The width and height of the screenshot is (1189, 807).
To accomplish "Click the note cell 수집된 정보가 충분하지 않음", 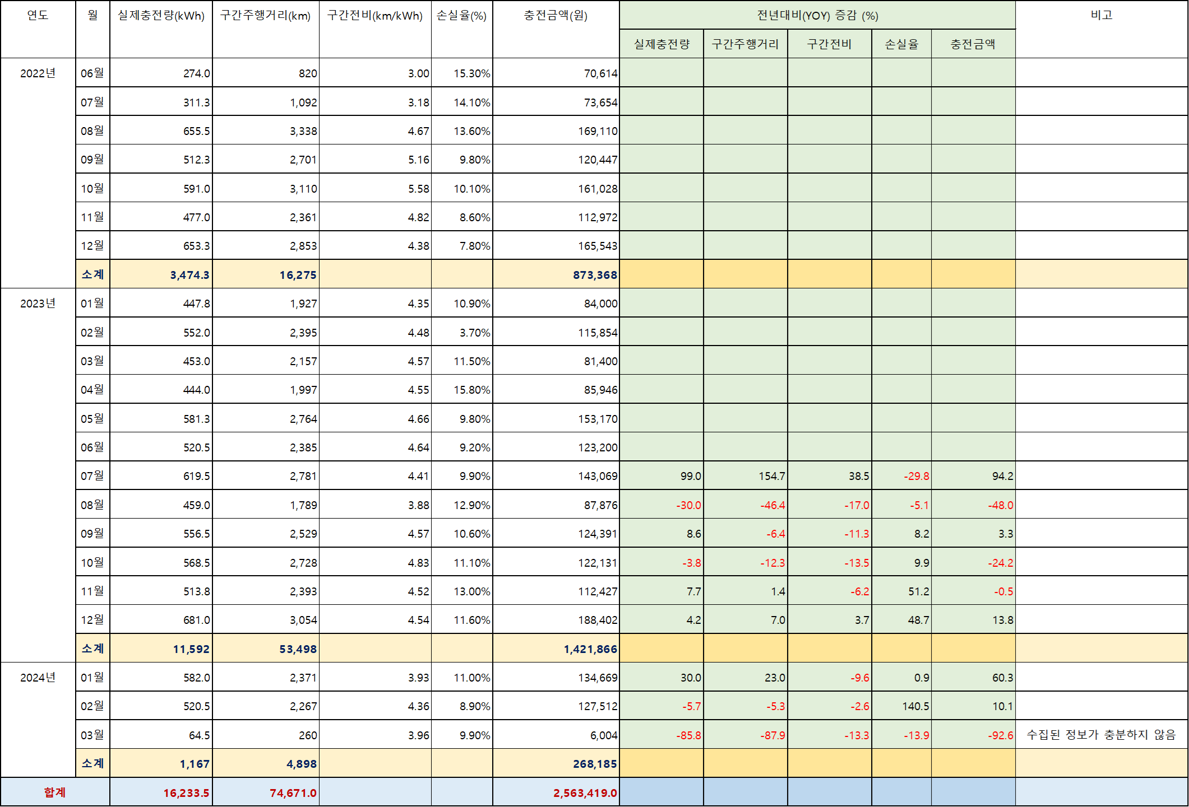I will point(1101,735).
